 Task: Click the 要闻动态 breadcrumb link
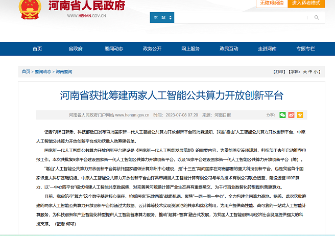(x=43, y=72)
